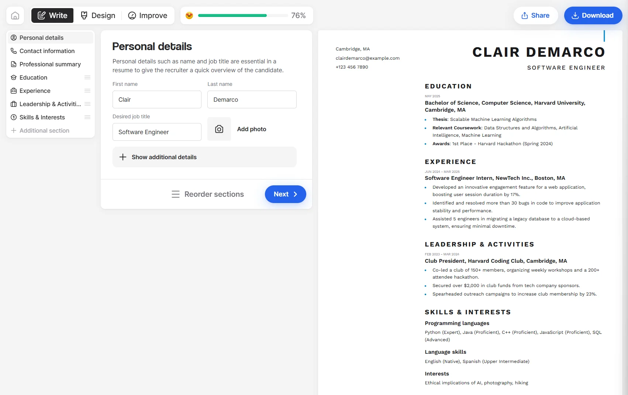The image size is (628, 395).
Task: Switch to the Design tab
Action: tap(98, 15)
